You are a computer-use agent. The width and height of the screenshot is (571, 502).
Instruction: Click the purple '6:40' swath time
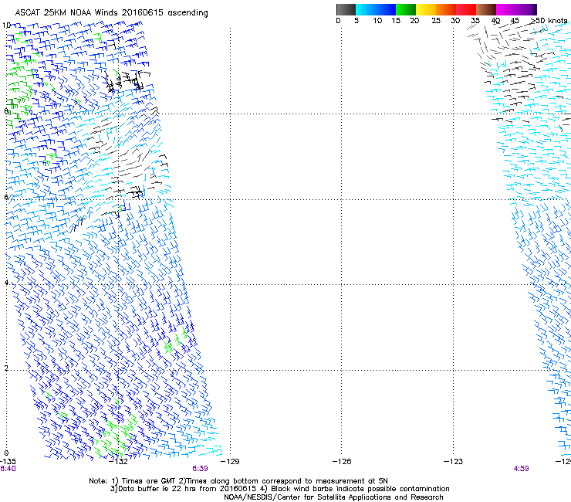click(x=8, y=469)
